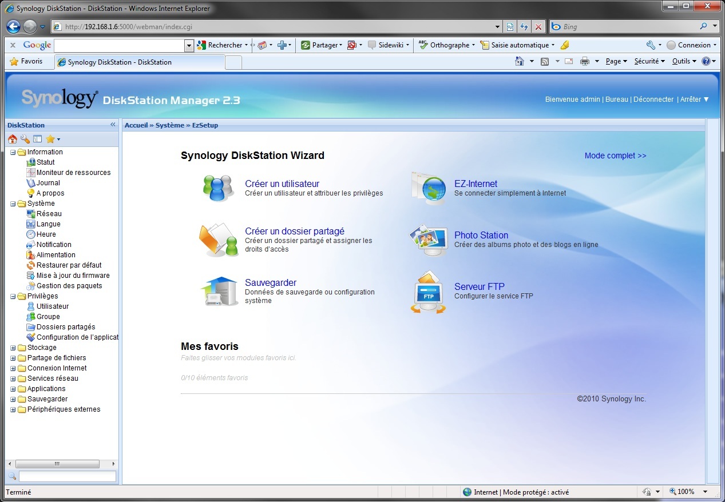Open the Outils menu
725x502 pixels.
point(684,61)
